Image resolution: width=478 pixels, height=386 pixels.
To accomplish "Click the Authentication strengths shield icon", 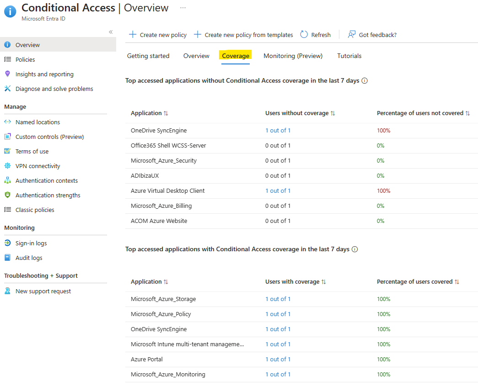I will pyautogui.click(x=8, y=195).
